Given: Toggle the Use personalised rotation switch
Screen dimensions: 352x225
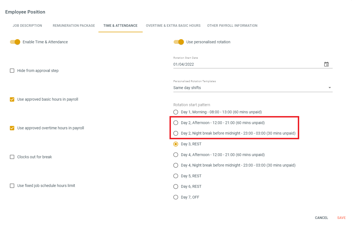Looking at the screenshot, I should pyautogui.click(x=179, y=42).
